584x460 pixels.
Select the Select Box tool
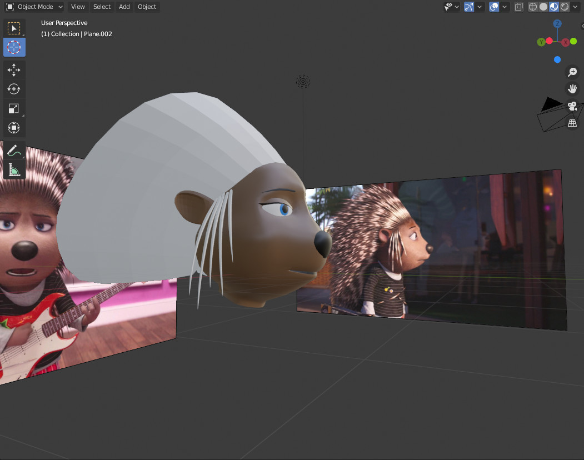14,28
